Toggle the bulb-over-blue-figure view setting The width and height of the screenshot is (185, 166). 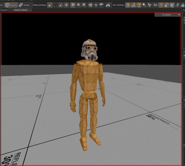133,5
